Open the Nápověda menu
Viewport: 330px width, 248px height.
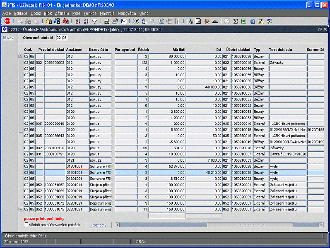[x=127, y=14]
